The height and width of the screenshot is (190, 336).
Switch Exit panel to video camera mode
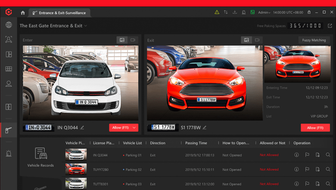257,40
